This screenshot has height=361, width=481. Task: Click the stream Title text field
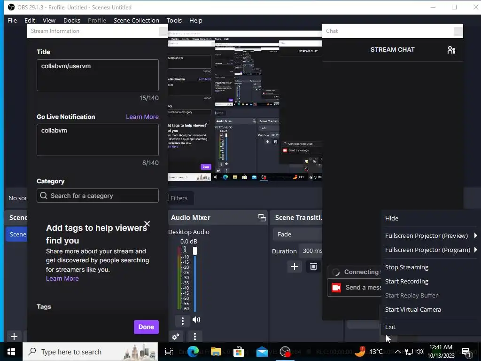click(x=98, y=75)
